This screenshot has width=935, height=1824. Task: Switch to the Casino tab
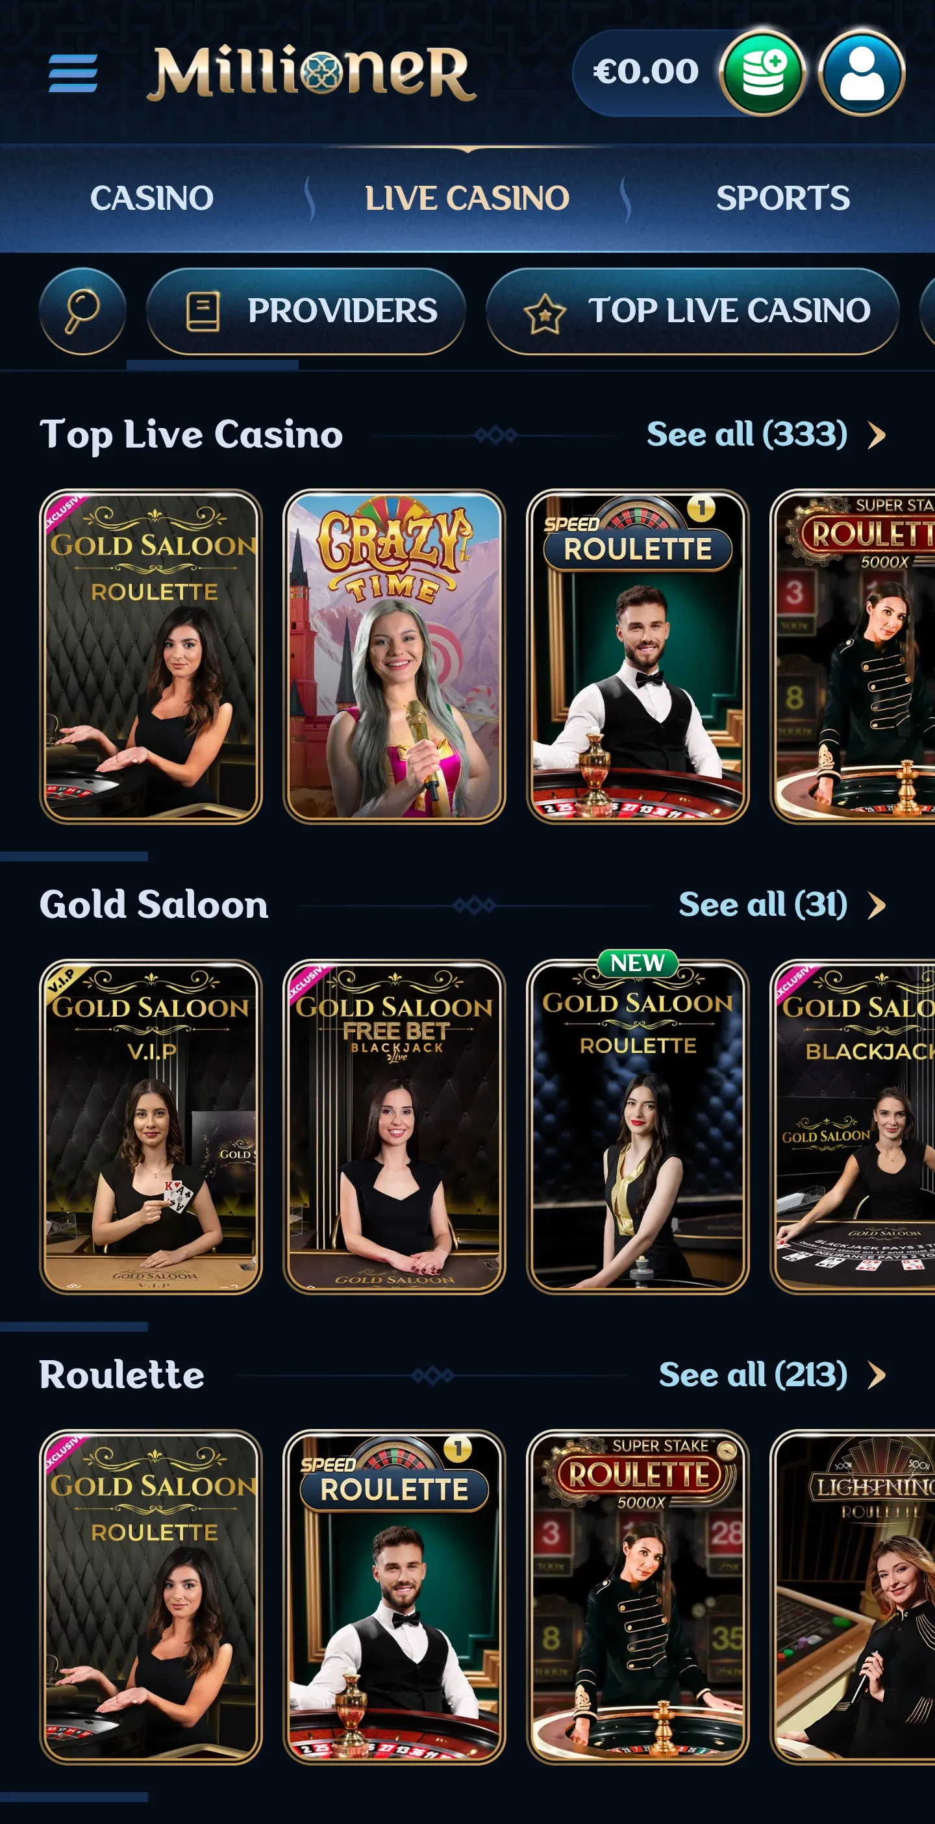click(151, 198)
